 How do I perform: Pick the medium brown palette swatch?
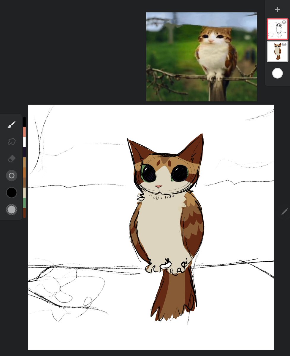point(24,182)
